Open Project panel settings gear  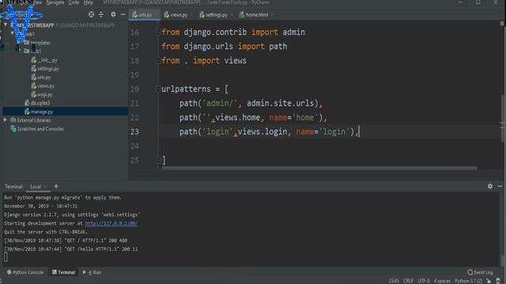[x=113, y=14]
